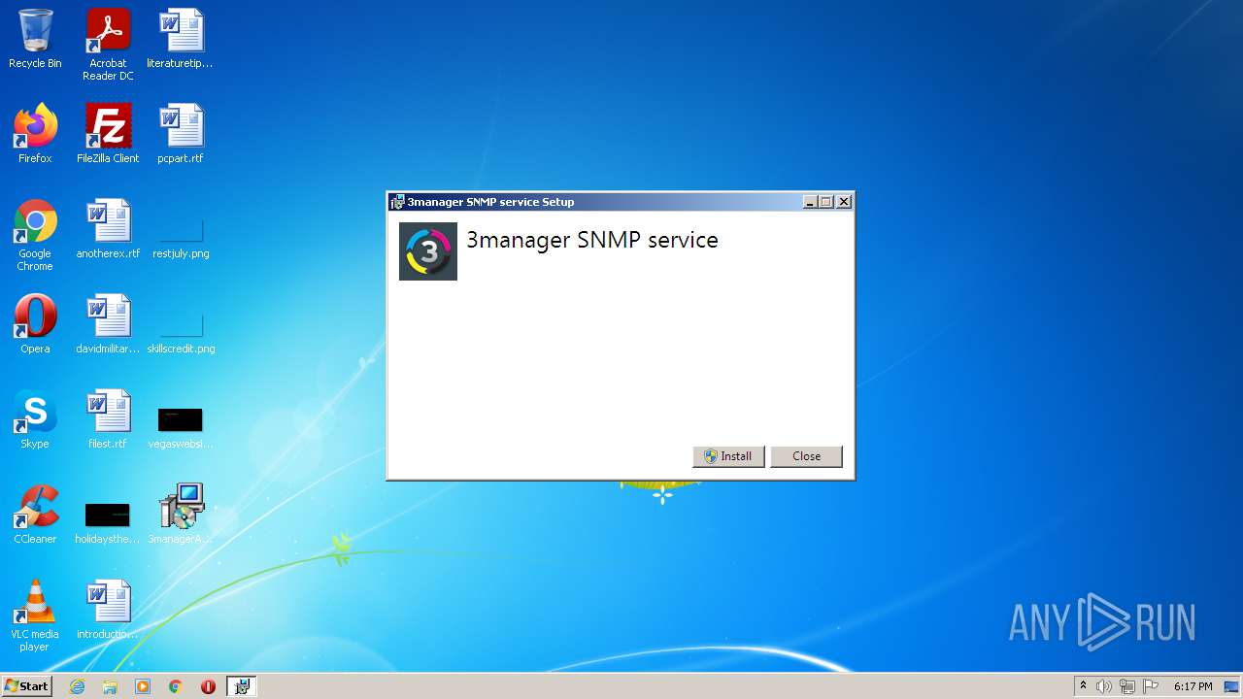The image size is (1243, 699).
Task: Click Show desktop button at taskbar end
Action: click(x=1232, y=686)
